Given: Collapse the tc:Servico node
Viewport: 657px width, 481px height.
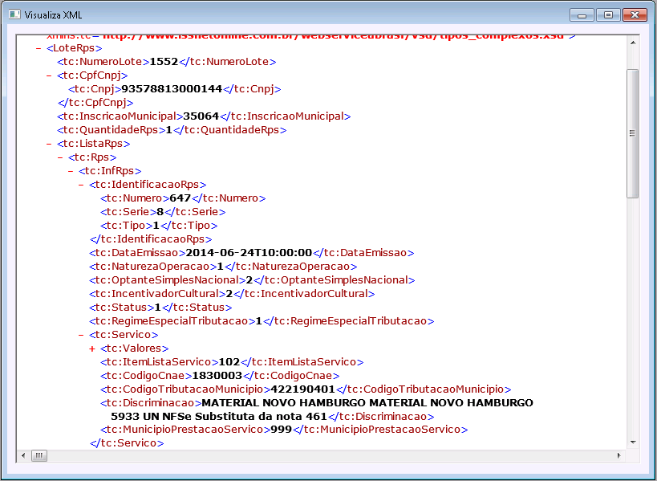Looking at the screenshot, I should (x=81, y=335).
